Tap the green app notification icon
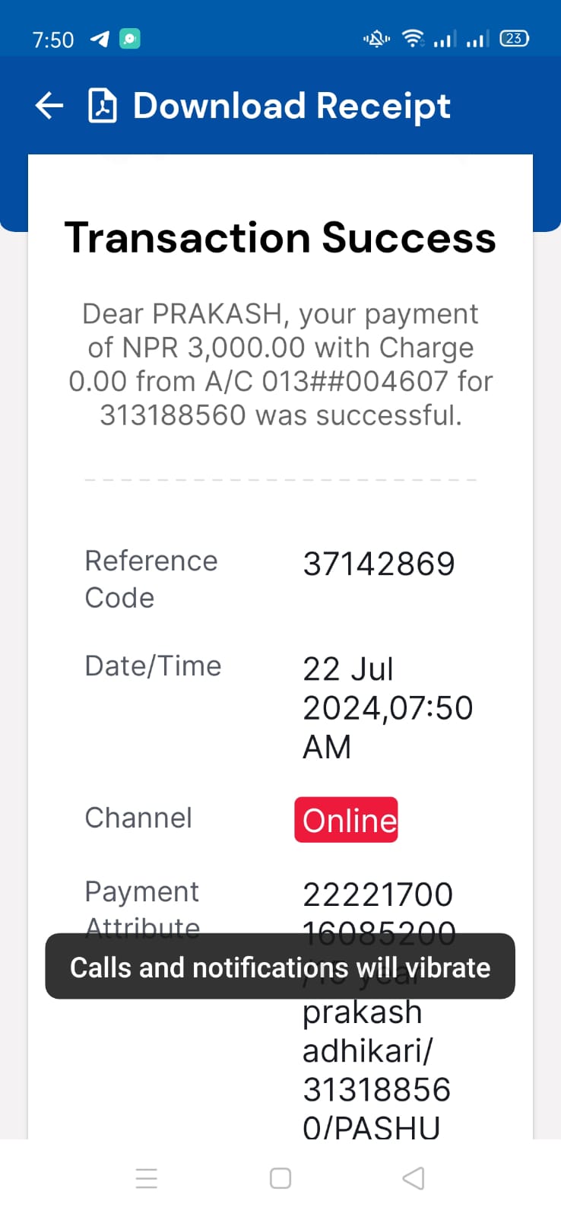Screen dimensions: 561x1217 click(130, 39)
